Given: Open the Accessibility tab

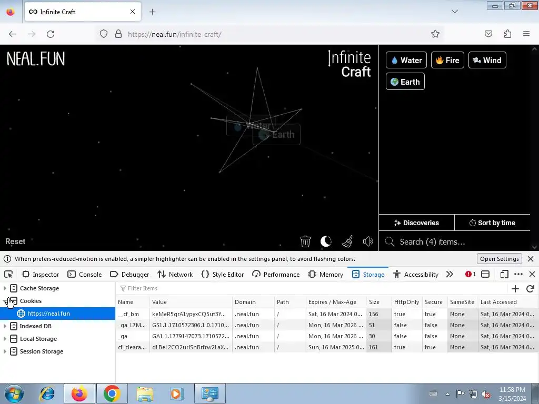Looking at the screenshot, I should [416, 274].
